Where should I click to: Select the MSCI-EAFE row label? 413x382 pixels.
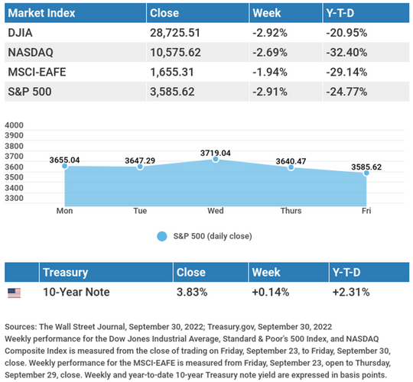(x=37, y=72)
